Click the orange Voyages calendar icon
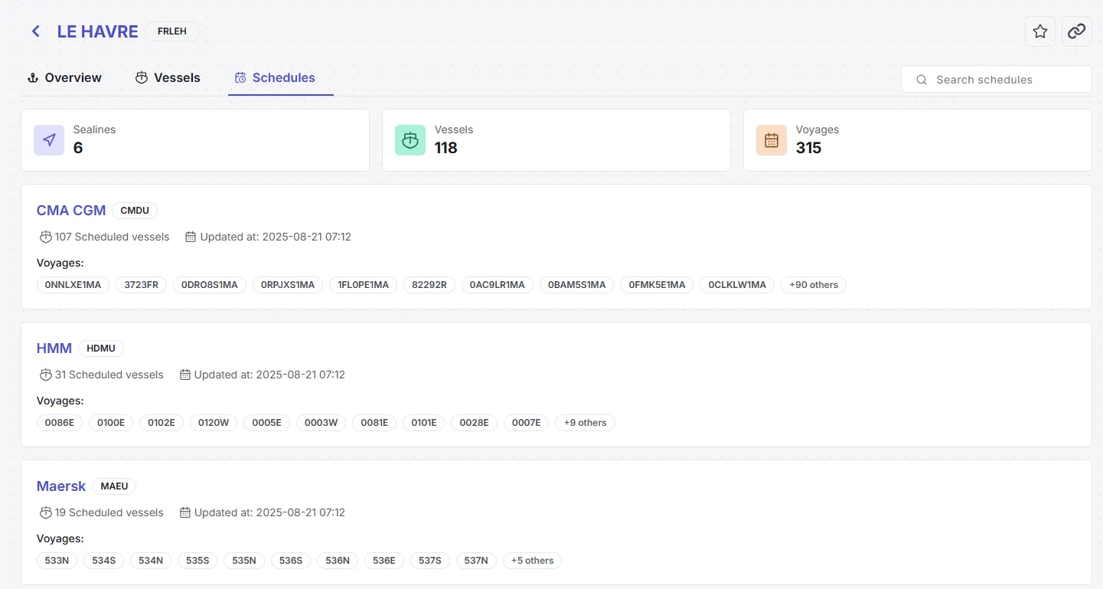The image size is (1103, 589). 772,140
